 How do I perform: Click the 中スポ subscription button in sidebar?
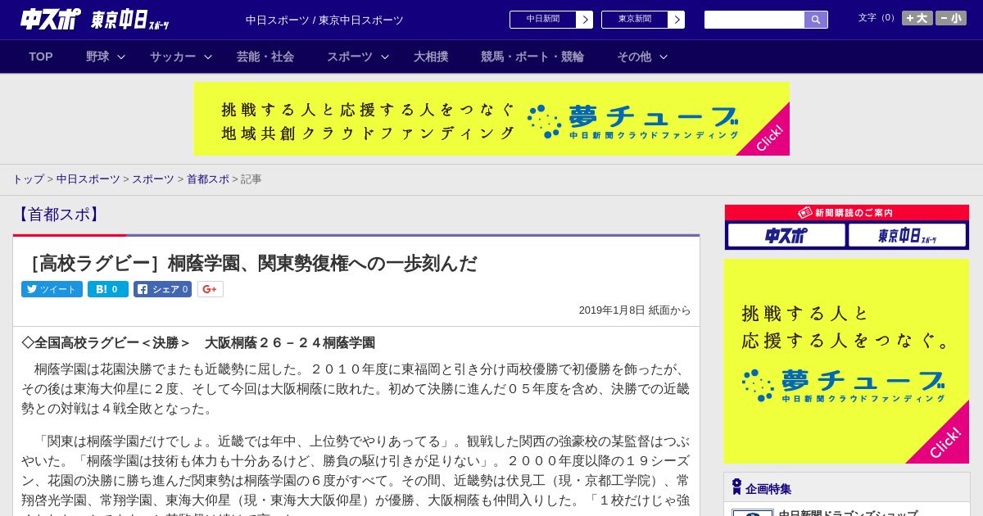tap(786, 236)
